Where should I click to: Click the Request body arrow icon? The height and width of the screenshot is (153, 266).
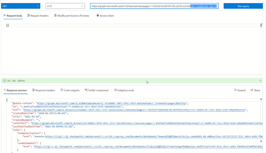point(5,15)
